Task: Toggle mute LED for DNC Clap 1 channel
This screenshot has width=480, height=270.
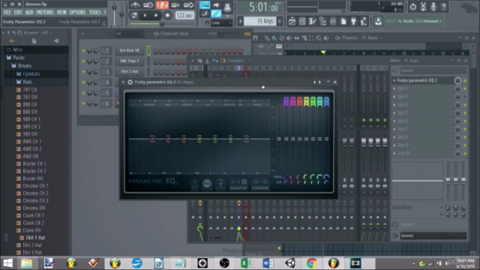Action: pos(83,61)
